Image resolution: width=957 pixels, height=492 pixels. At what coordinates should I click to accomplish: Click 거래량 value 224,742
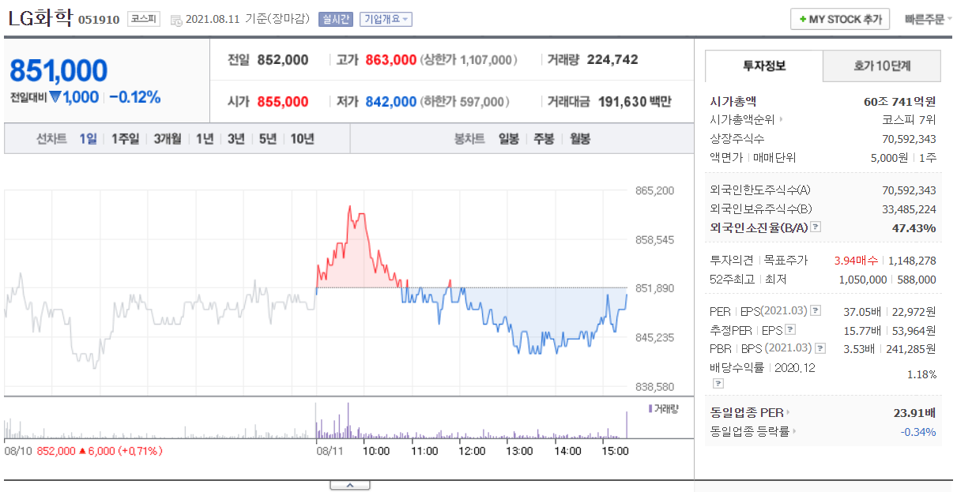click(612, 59)
